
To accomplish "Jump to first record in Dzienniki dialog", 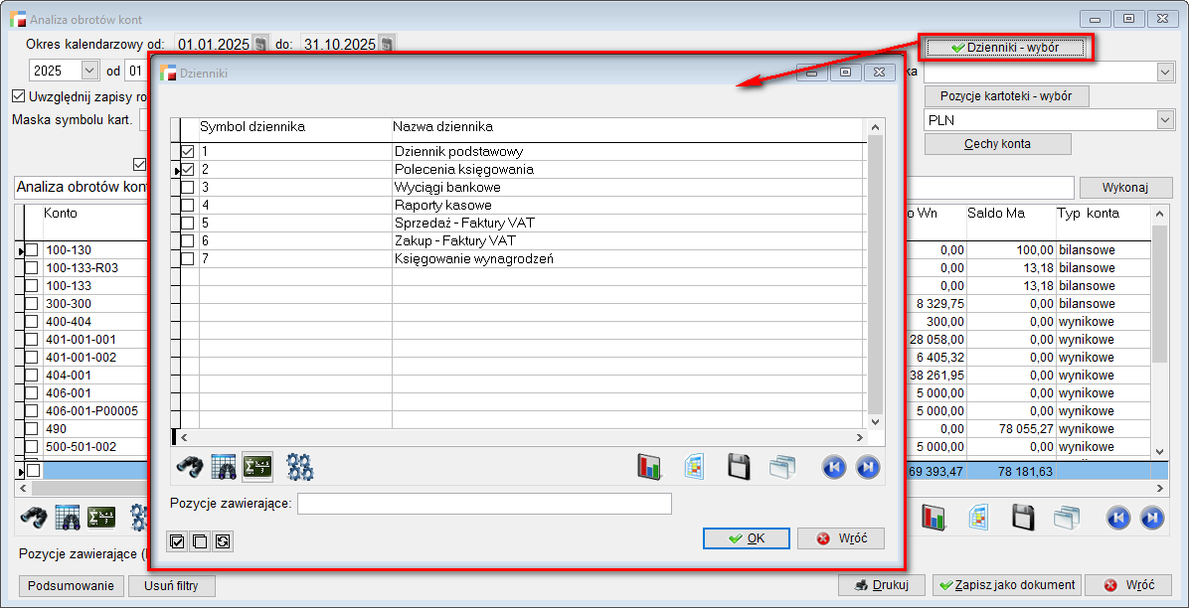I will pyautogui.click(x=834, y=467).
